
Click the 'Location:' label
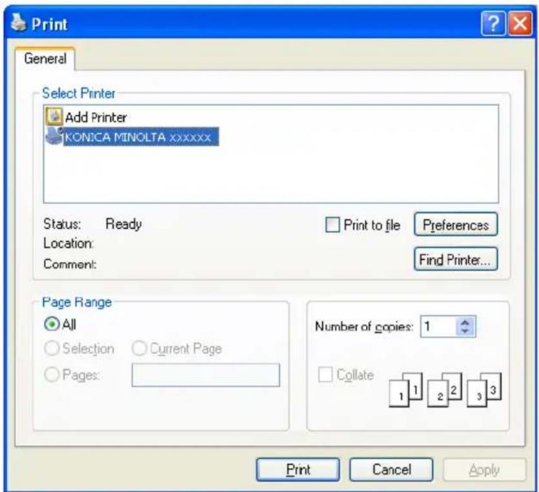click(x=68, y=244)
